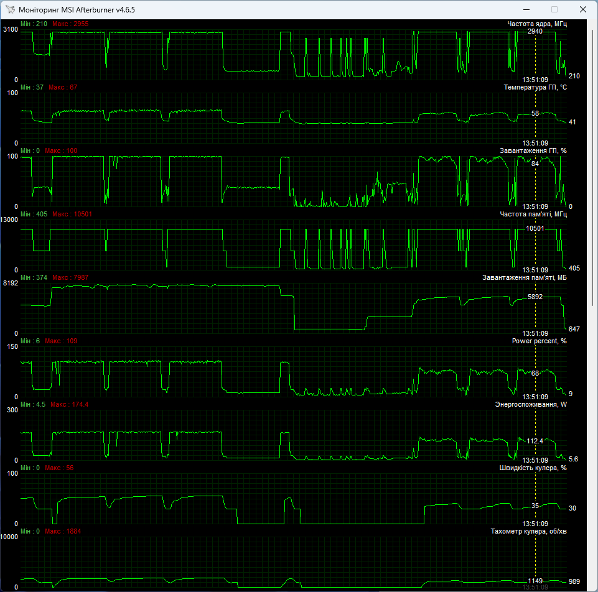Click the 13000 axis maximum of memory clock graph
The image size is (598, 592).
coord(9,220)
